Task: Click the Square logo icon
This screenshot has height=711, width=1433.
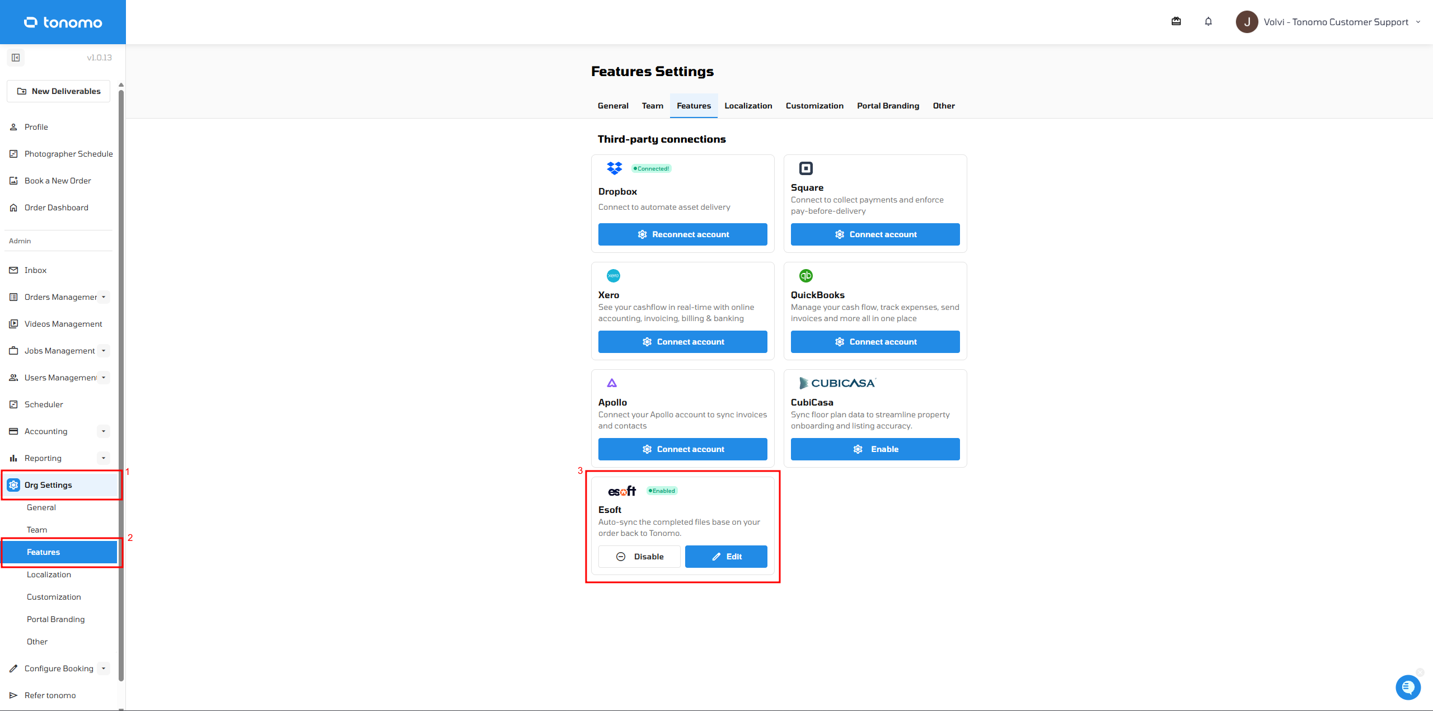Action: (x=806, y=168)
